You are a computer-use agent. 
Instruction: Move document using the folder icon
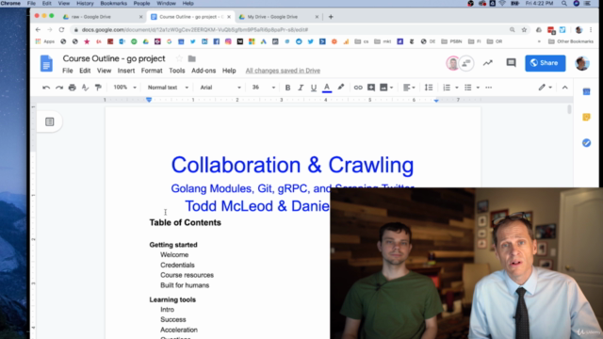[192, 58]
